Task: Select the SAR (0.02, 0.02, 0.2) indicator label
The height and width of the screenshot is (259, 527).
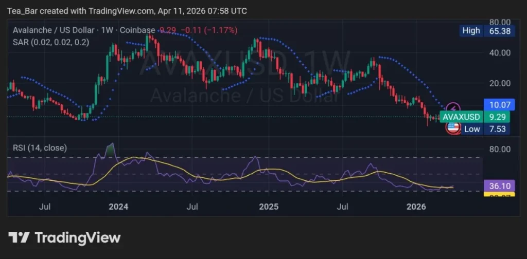Action: pos(51,42)
